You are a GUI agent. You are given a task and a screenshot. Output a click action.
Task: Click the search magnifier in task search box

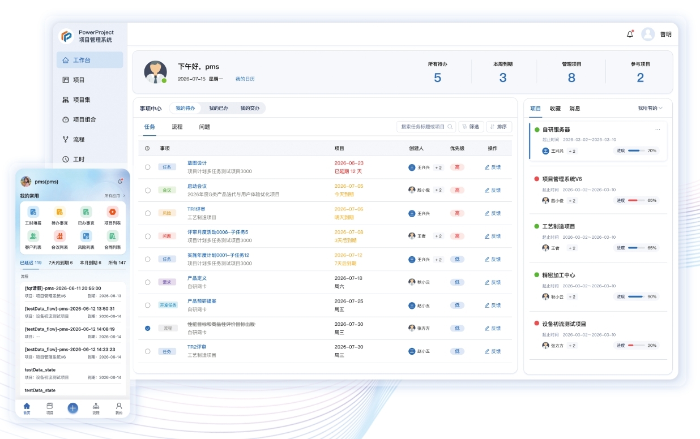450,127
